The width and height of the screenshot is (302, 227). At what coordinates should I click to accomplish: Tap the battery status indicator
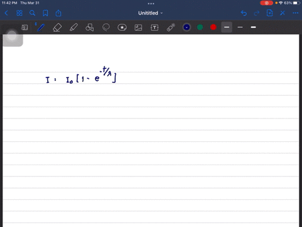coord(296,3)
